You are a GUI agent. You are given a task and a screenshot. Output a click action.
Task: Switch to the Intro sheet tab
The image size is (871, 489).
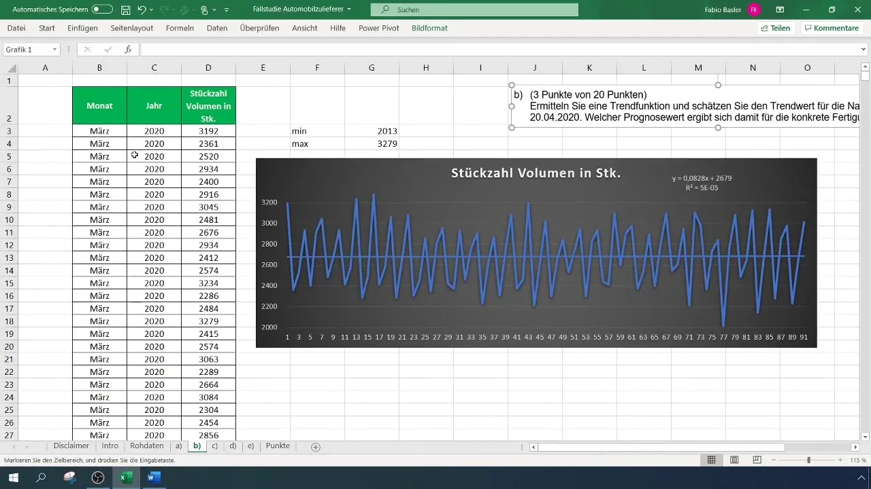110,446
